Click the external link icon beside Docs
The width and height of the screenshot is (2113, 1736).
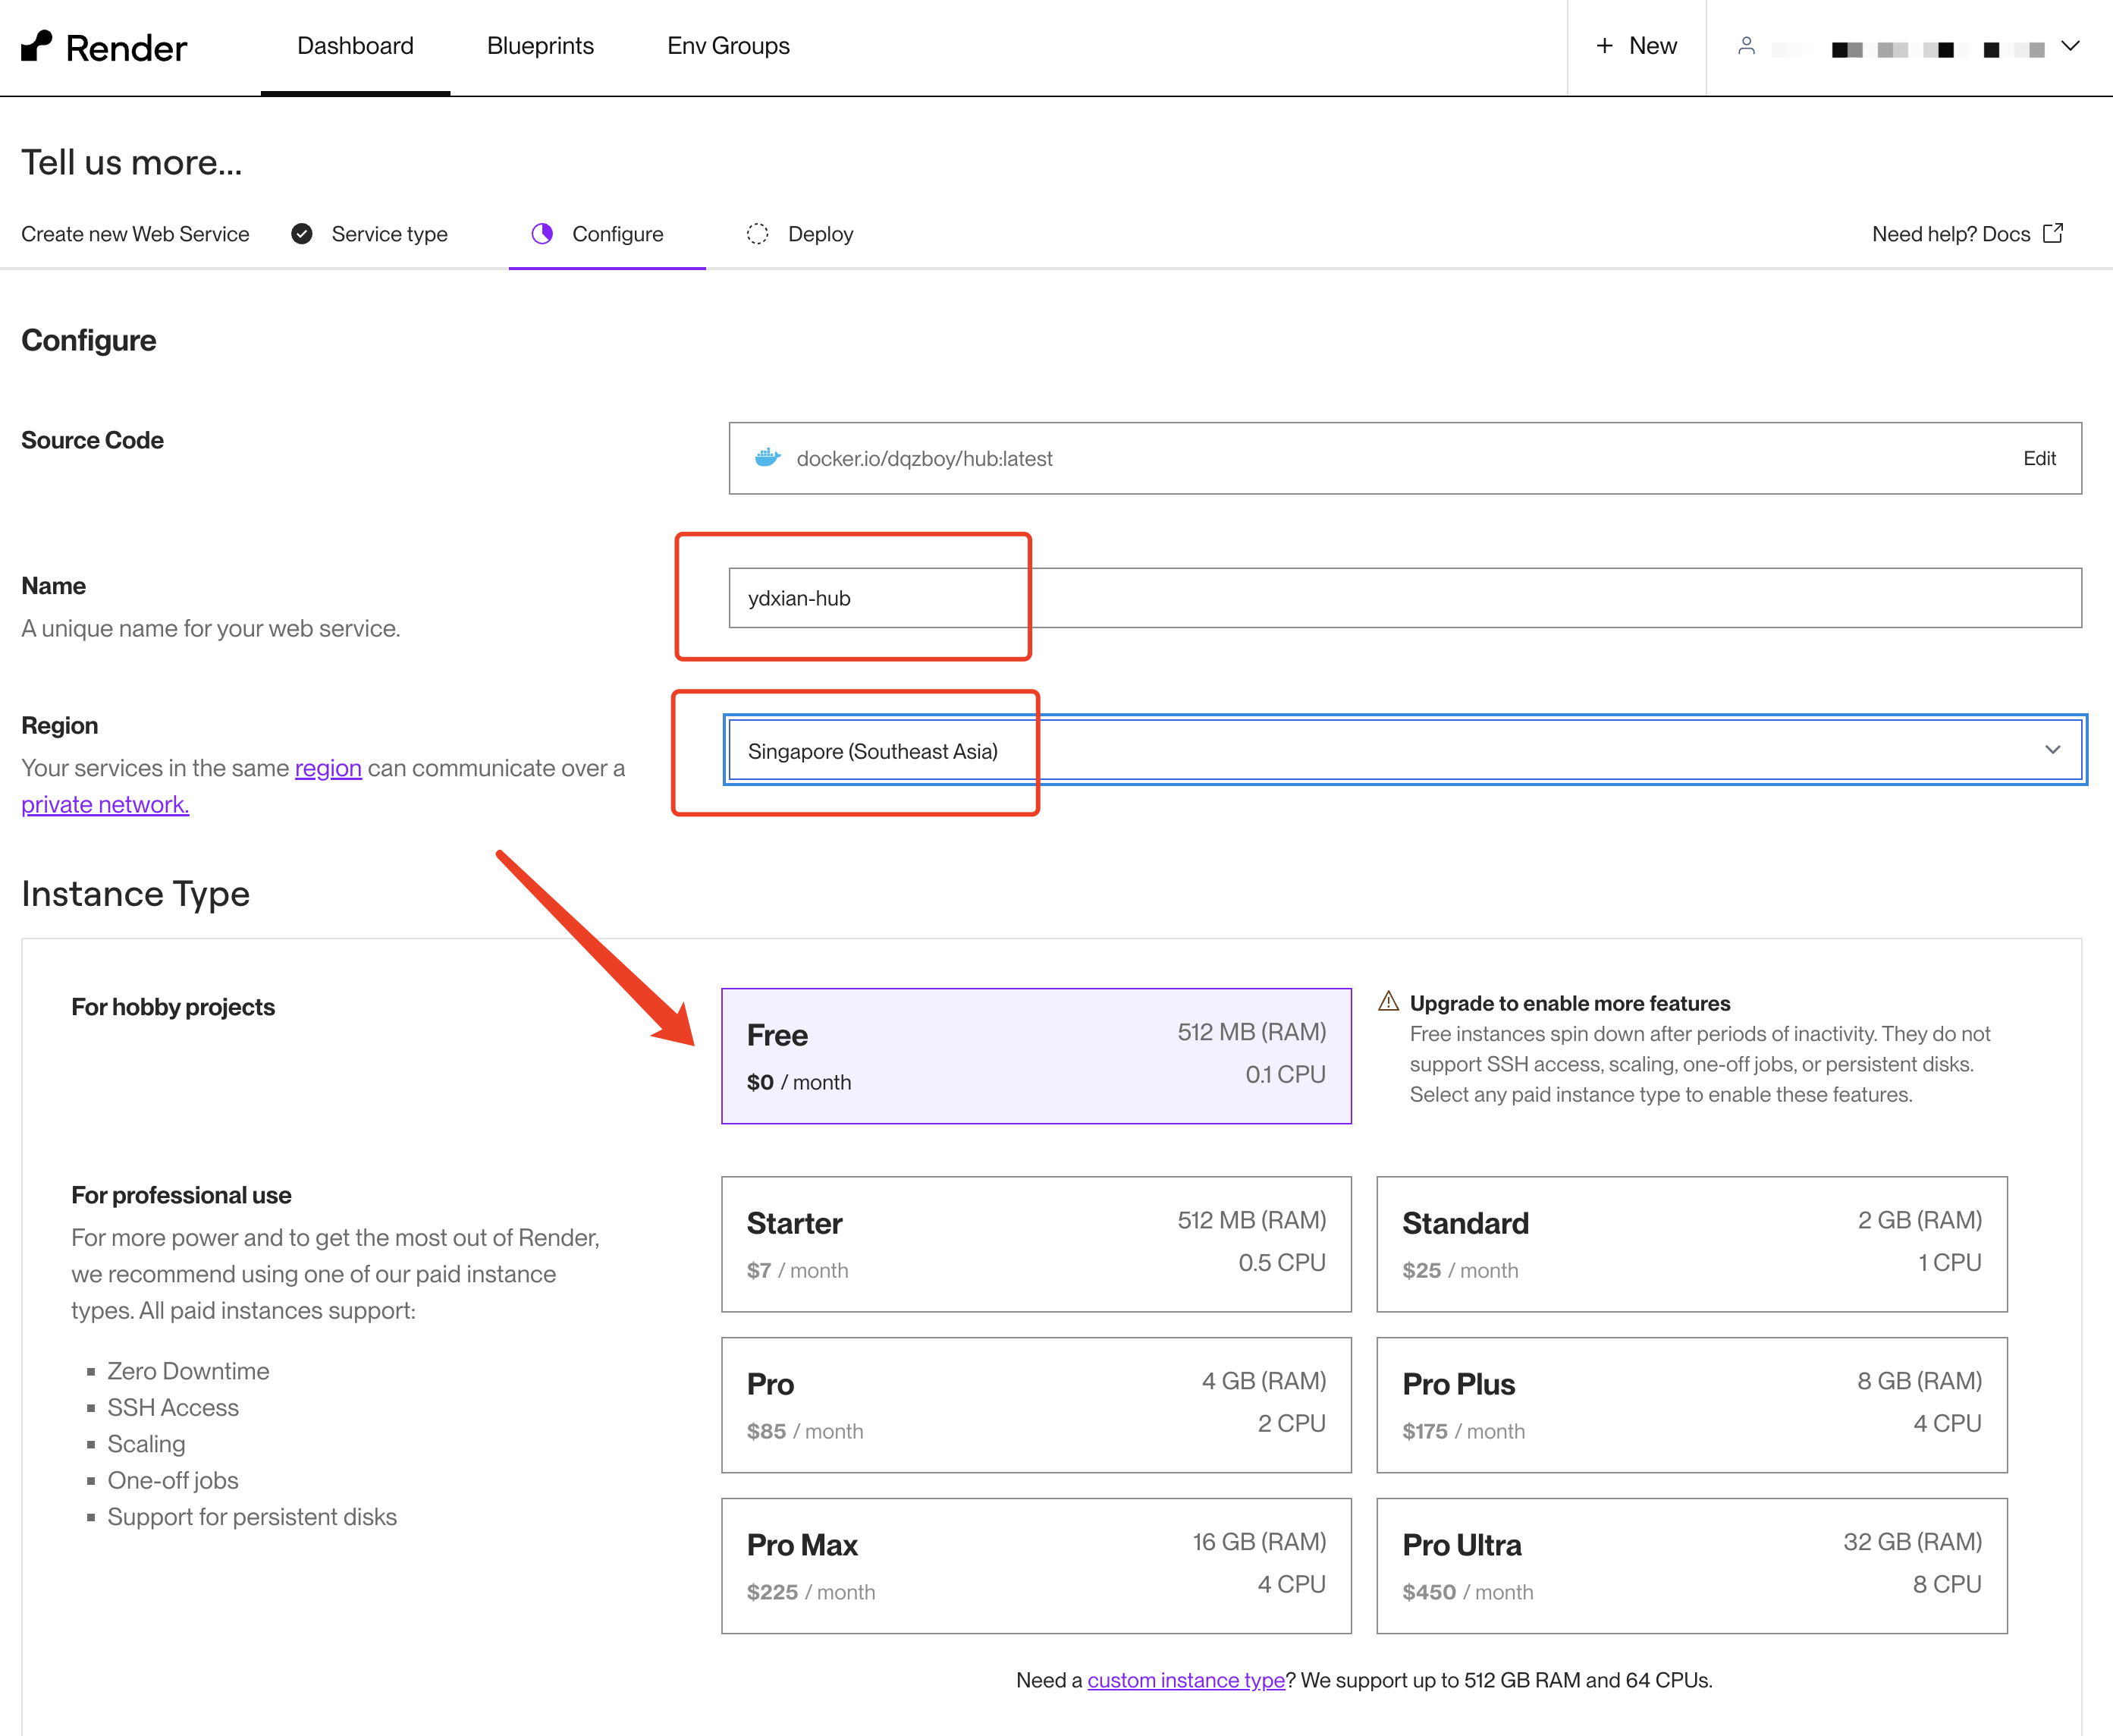(x=2053, y=233)
